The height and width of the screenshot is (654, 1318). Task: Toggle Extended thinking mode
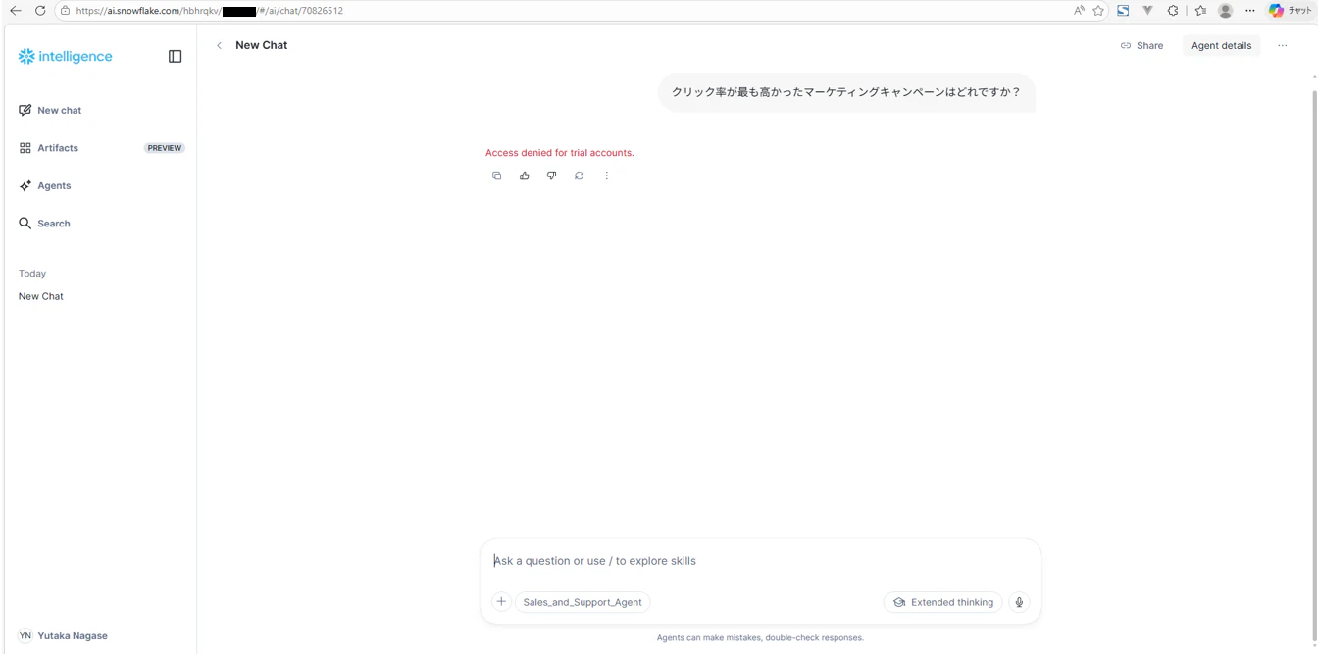coord(942,602)
